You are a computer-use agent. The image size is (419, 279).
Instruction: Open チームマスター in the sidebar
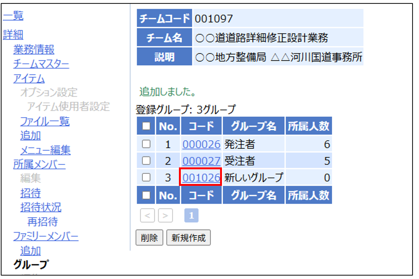[x=41, y=64]
